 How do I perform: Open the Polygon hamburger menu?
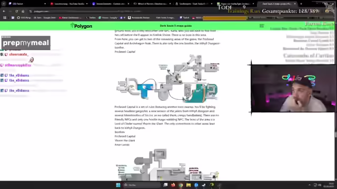point(262,26)
